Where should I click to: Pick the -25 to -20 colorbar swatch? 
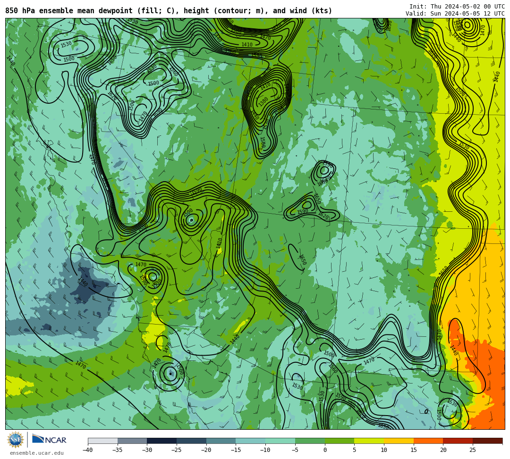pos(192,441)
